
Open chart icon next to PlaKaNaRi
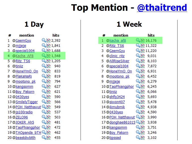(x=48, y=76)
